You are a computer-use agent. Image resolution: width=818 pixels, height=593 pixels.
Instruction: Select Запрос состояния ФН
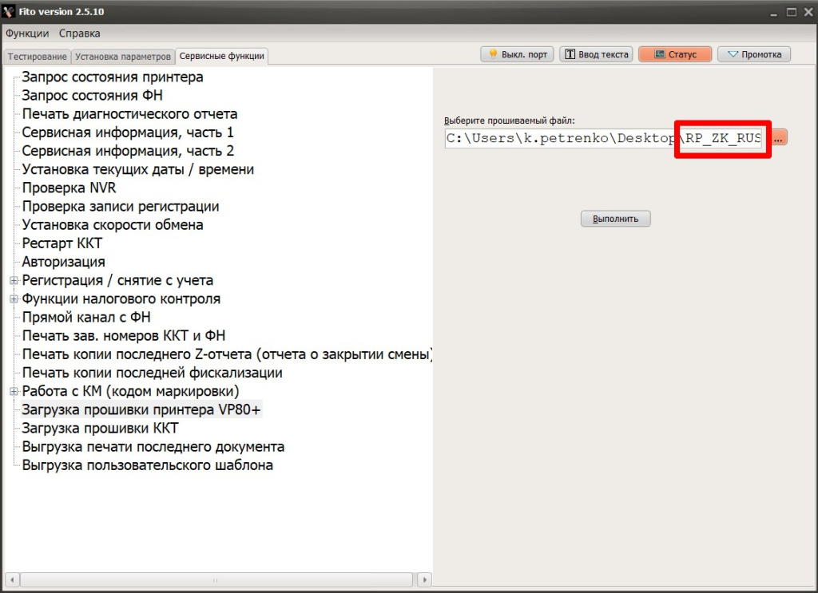pyautogui.click(x=93, y=95)
